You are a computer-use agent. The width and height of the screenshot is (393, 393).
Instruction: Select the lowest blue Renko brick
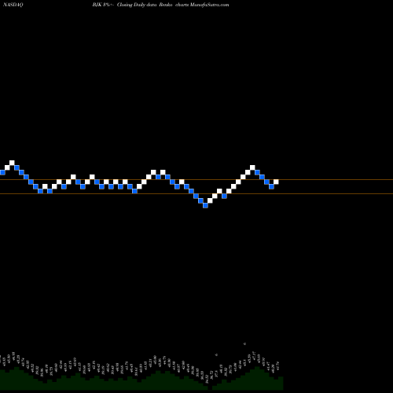(205, 206)
